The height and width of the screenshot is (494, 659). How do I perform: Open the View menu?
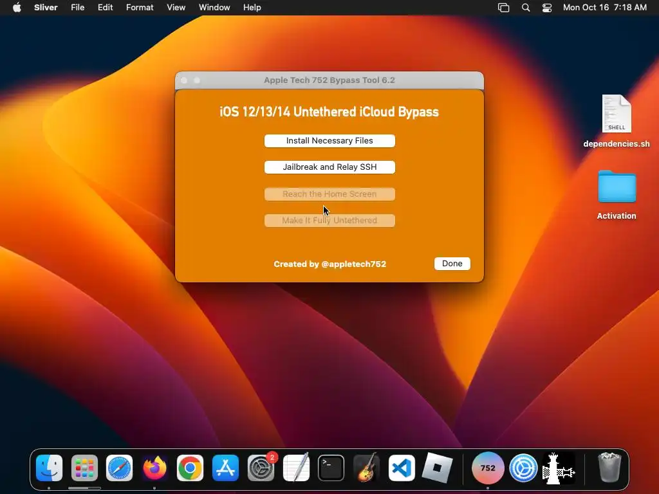(176, 8)
